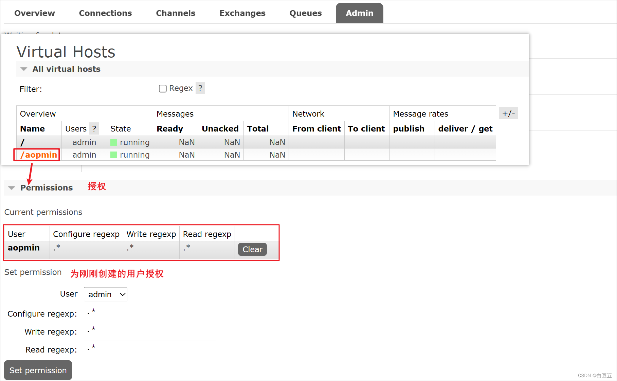Focus the Configure regexp input field

pos(150,312)
